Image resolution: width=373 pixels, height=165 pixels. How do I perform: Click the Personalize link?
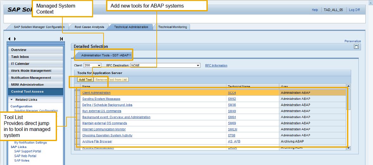(x=352, y=41)
